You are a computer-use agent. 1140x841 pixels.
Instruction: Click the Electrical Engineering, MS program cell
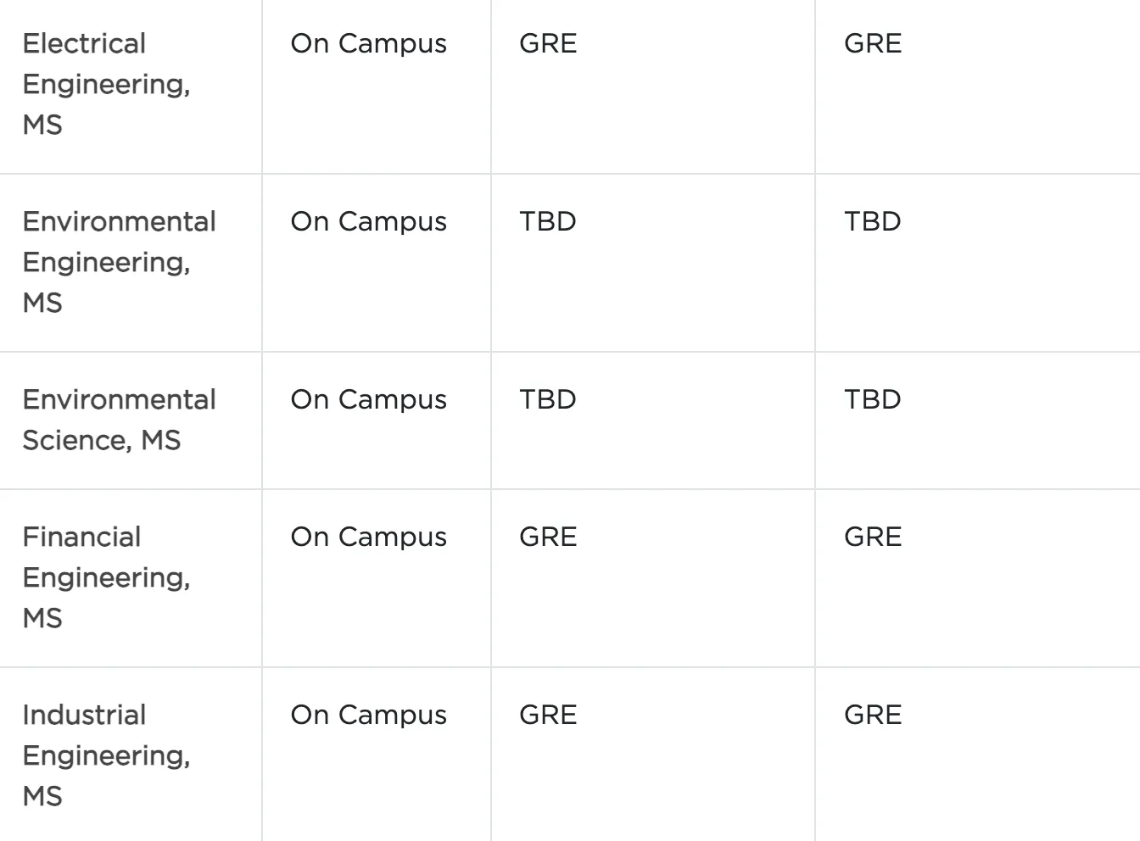(106, 84)
